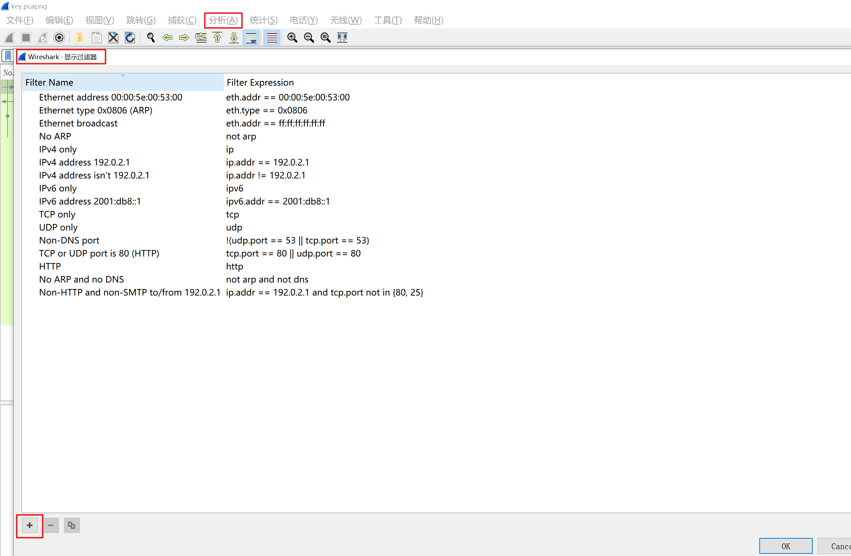Go forward with the green right arrow
851x556 pixels.
(x=184, y=38)
